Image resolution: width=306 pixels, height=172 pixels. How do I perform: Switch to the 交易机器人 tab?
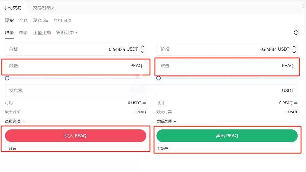click(44, 8)
